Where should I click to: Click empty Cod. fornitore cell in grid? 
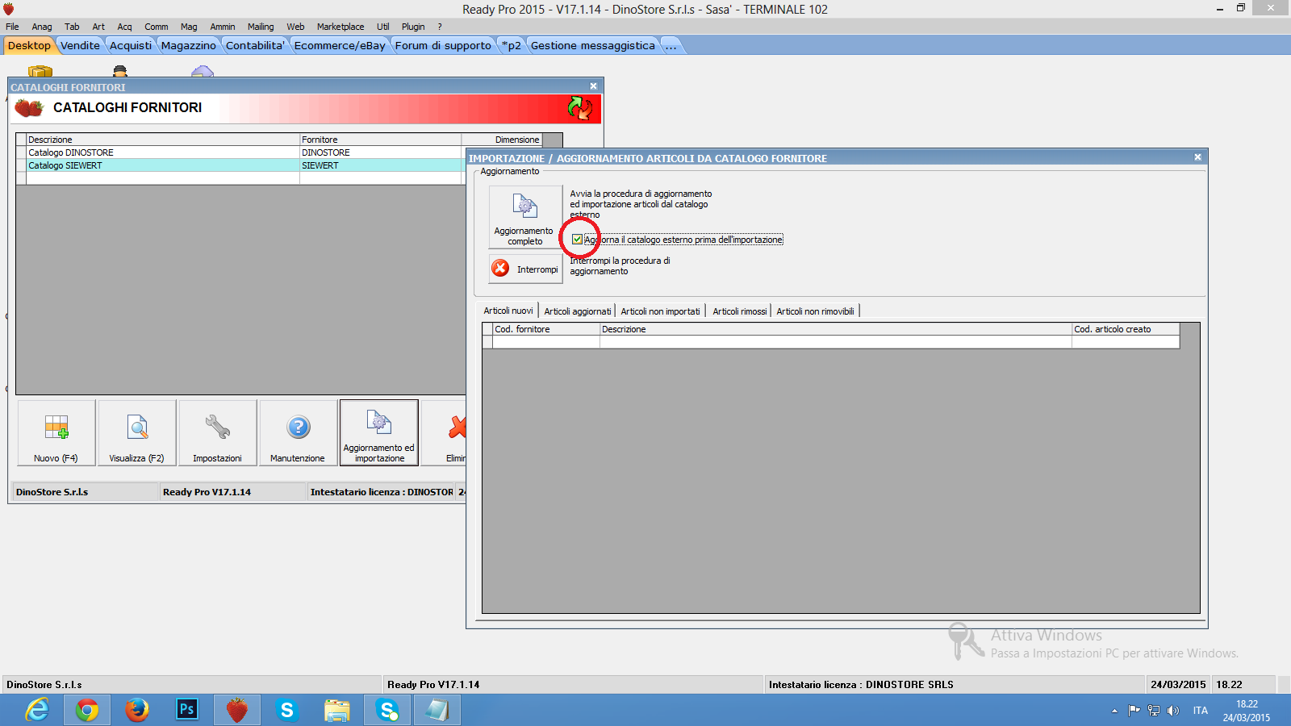point(546,342)
